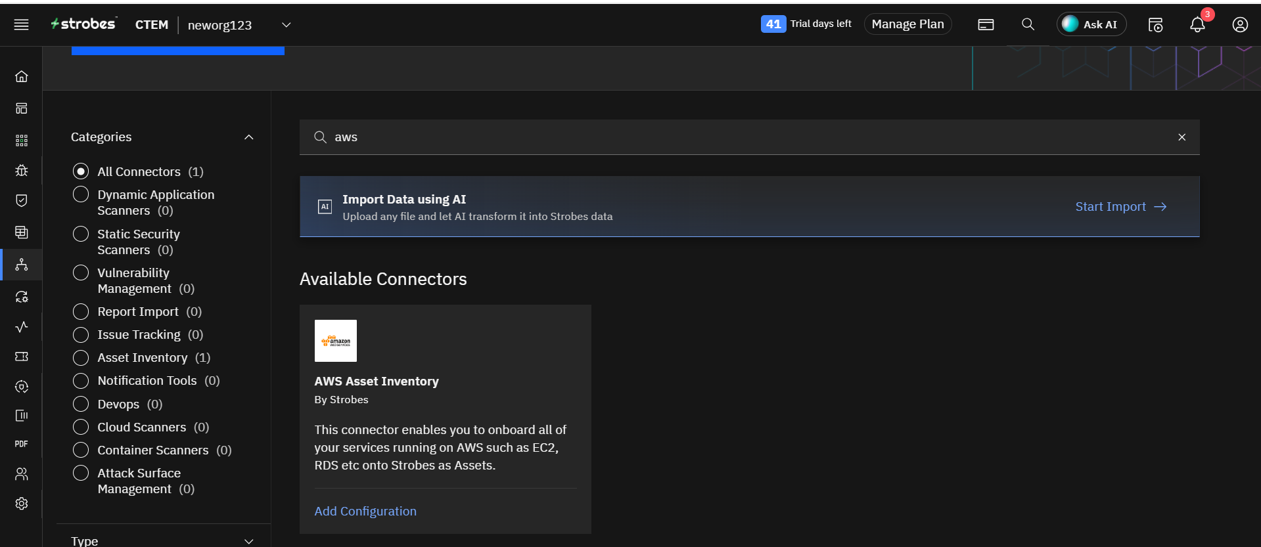Open the neworg123 organization dropdown
1261x547 pixels.
pos(286,25)
